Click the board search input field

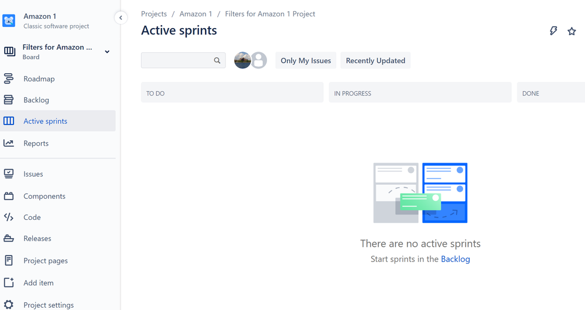click(x=183, y=60)
